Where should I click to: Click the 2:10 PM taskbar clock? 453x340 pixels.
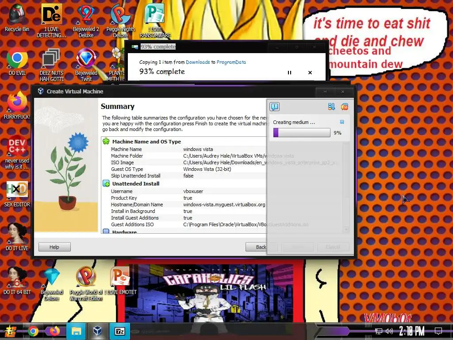click(x=412, y=331)
